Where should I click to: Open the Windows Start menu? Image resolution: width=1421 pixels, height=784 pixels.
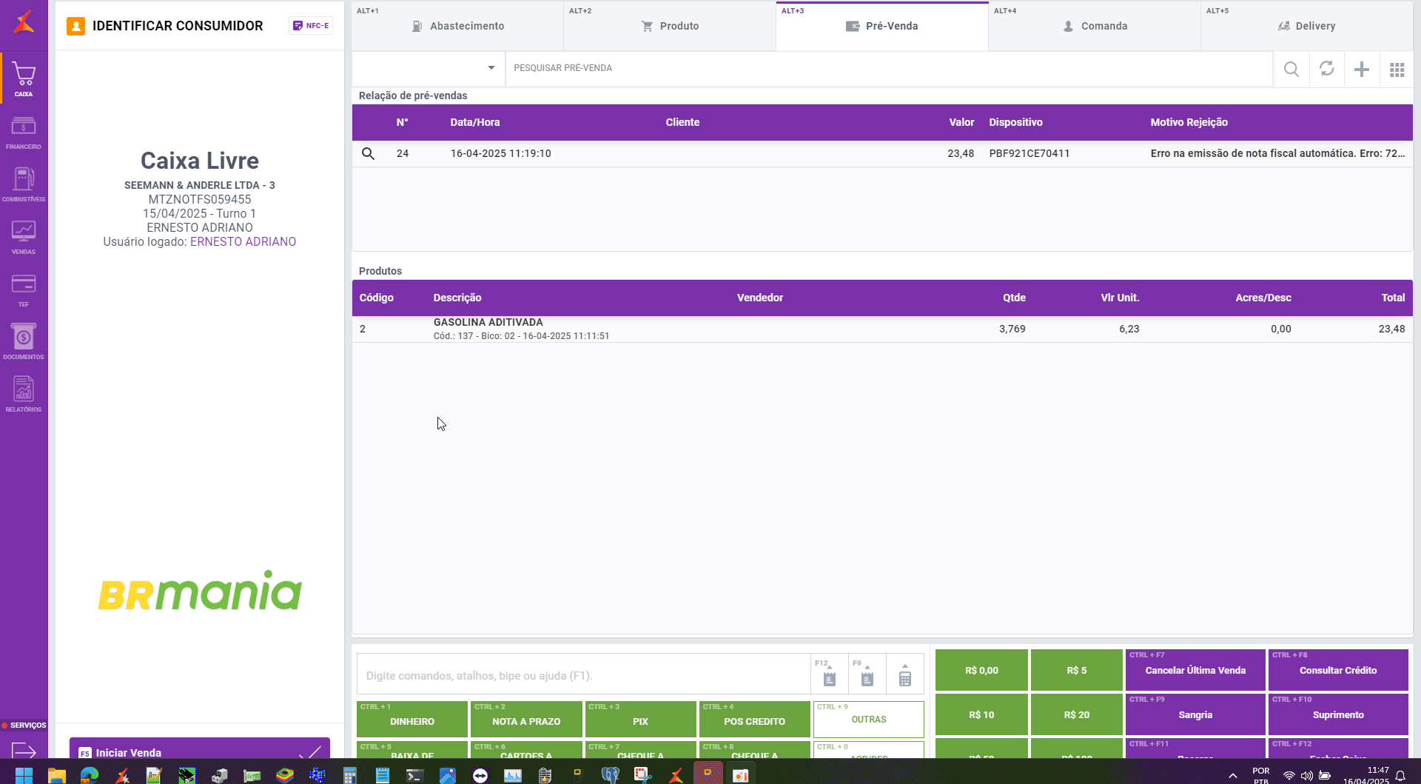24,775
